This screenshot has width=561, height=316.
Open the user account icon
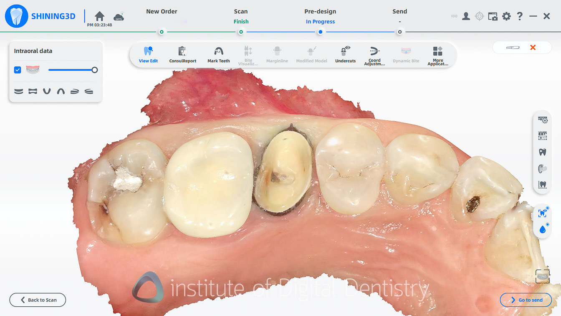[465, 16]
